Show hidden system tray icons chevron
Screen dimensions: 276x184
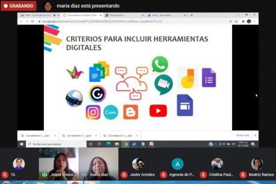click(216, 144)
